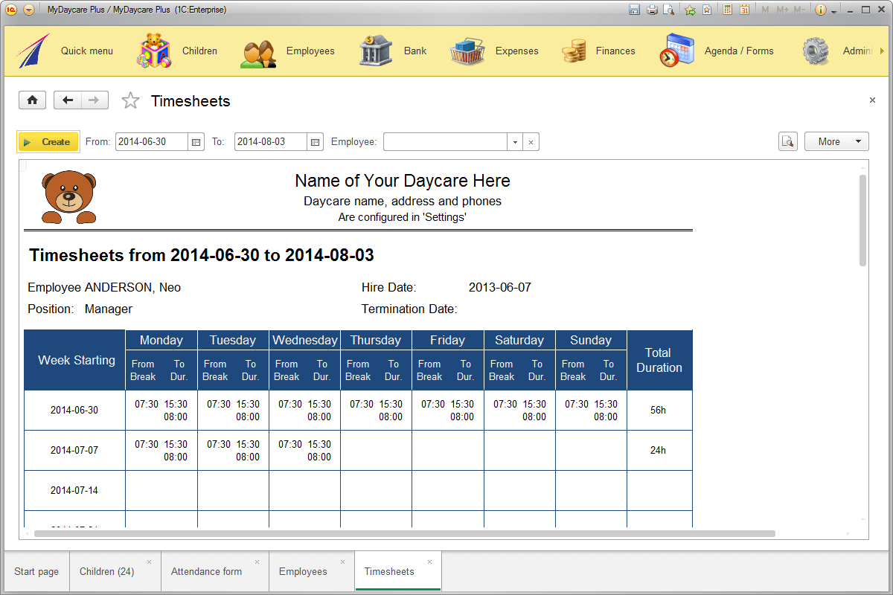Click the teddy bear logo image
The height and width of the screenshot is (595, 893).
coord(68,198)
